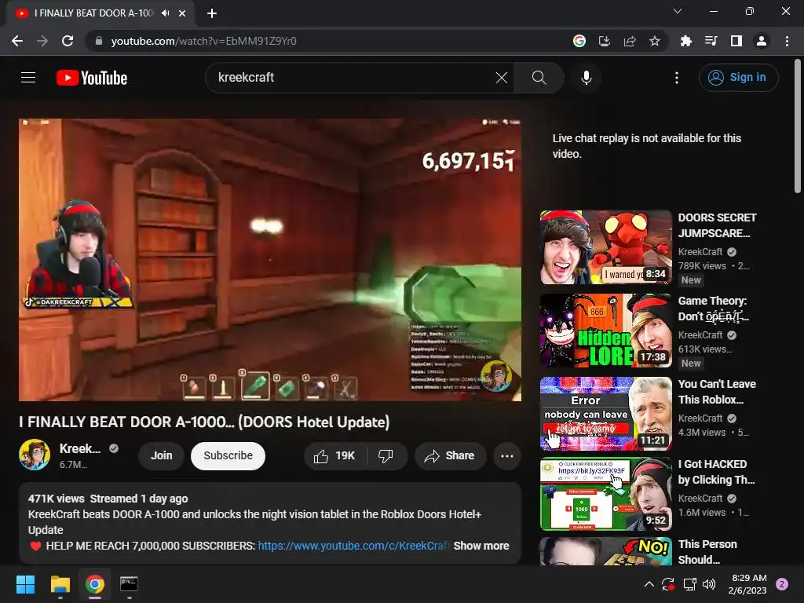Switch to Chrome in taskbar
The height and width of the screenshot is (603, 804).
(95, 584)
